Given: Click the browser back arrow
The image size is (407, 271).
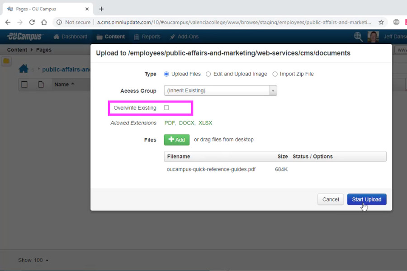Looking at the screenshot, I should click(8, 22).
